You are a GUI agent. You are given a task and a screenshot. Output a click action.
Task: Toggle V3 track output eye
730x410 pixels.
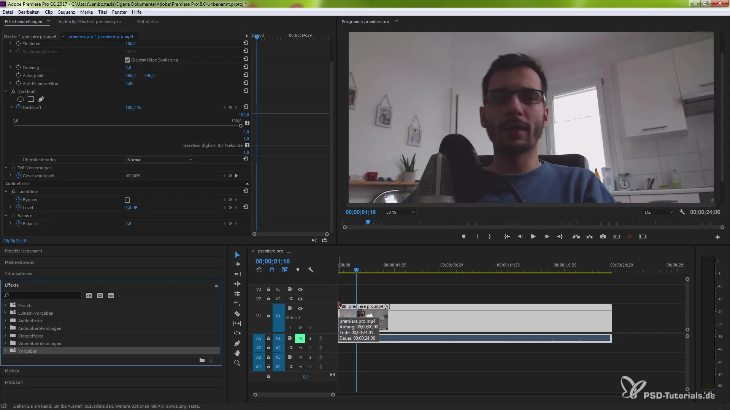300,289
